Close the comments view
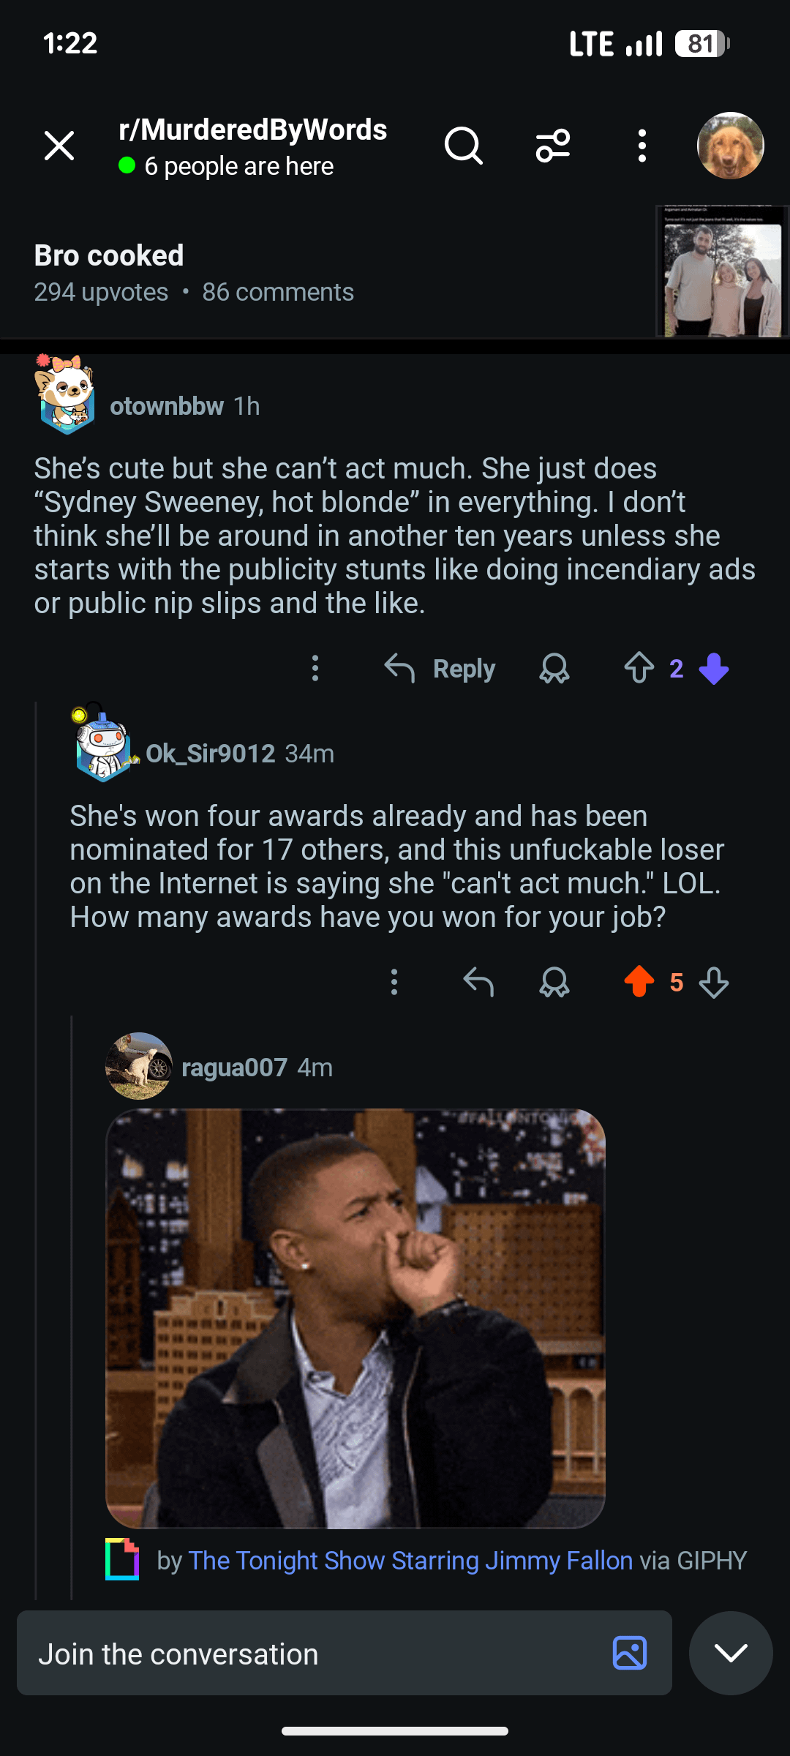 (x=59, y=146)
